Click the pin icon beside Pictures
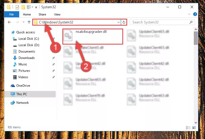The image size is (205, 139). 54,71
